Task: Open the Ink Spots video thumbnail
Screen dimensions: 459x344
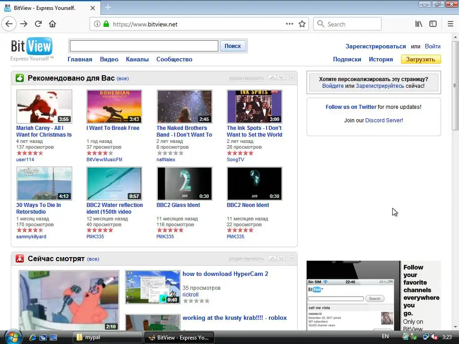Action: click(x=255, y=107)
